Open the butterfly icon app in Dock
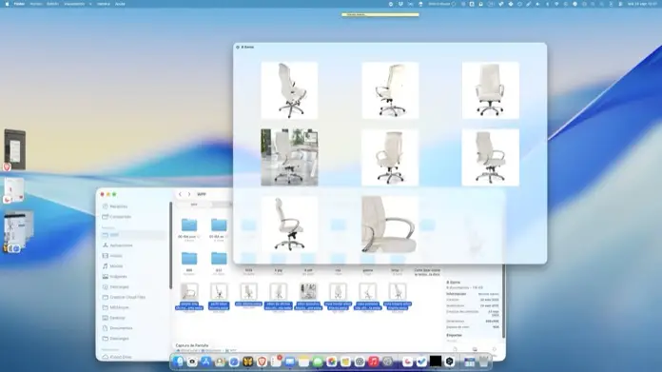This screenshot has height=372, width=662. (x=247, y=362)
